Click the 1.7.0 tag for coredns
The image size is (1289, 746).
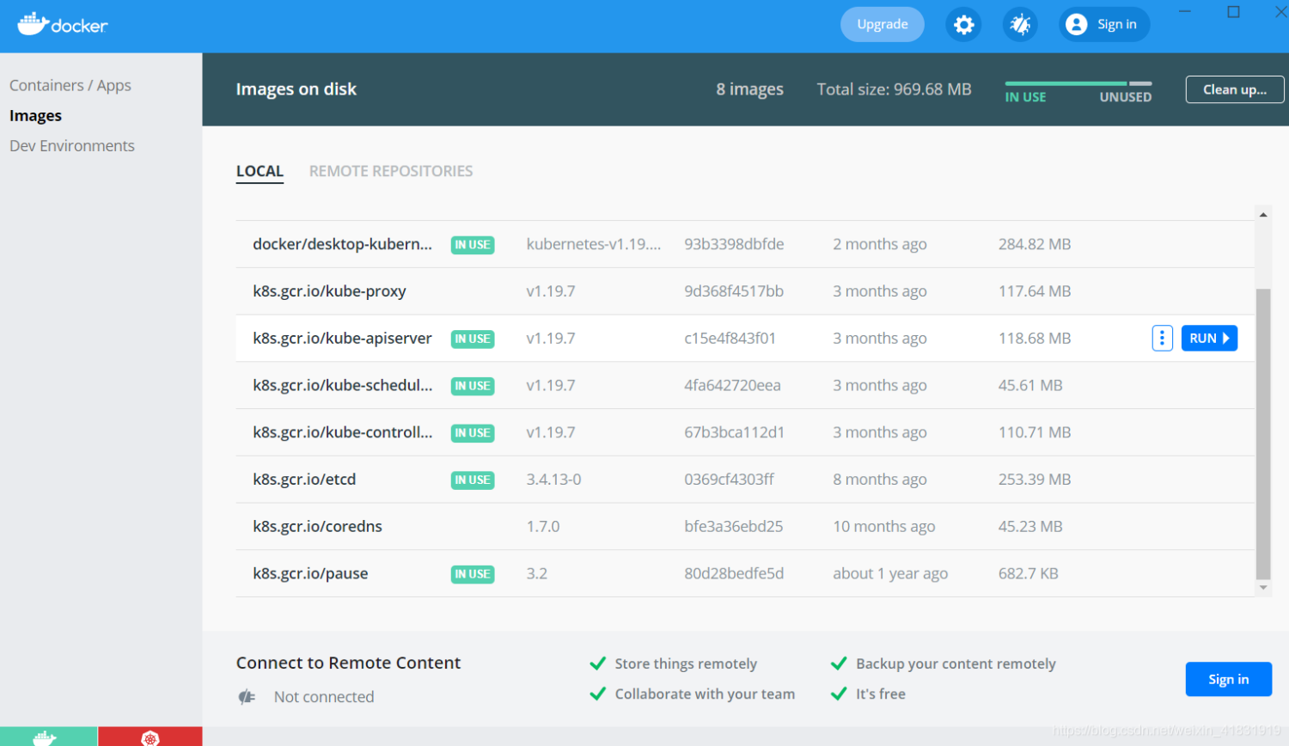tap(543, 527)
